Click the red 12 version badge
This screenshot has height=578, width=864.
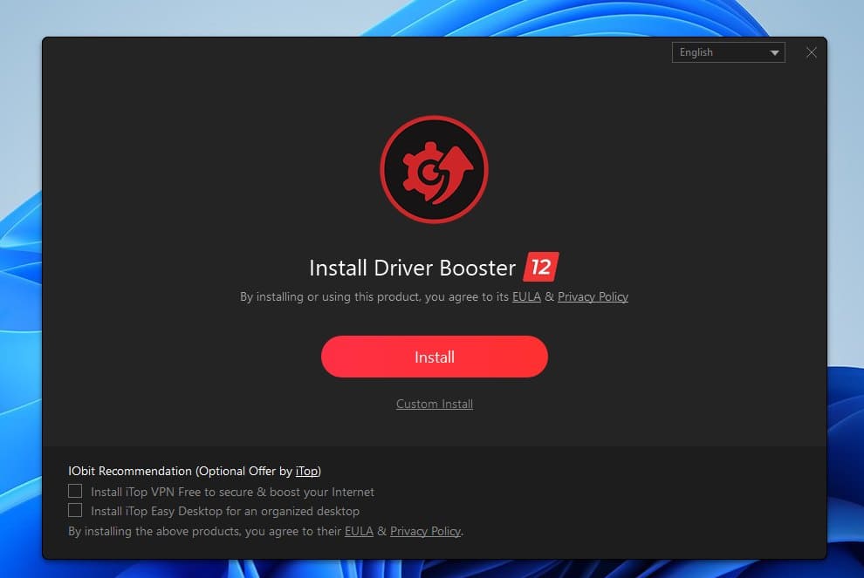click(540, 267)
